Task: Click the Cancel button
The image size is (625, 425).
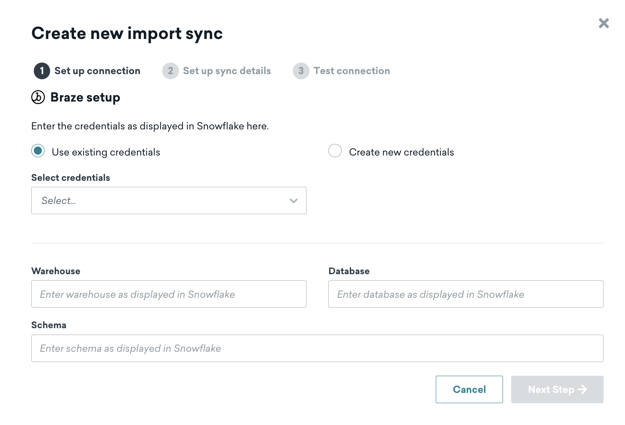Action: [x=469, y=389]
